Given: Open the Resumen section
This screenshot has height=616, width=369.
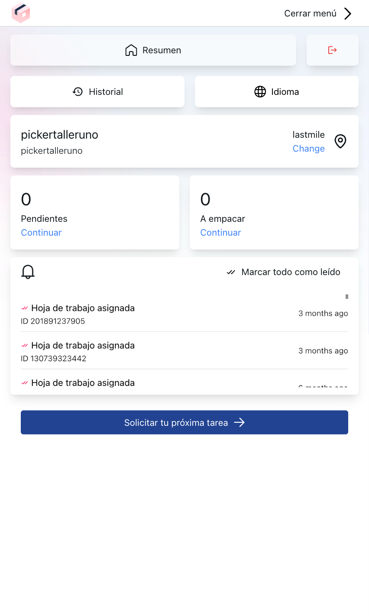Looking at the screenshot, I should tap(153, 50).
